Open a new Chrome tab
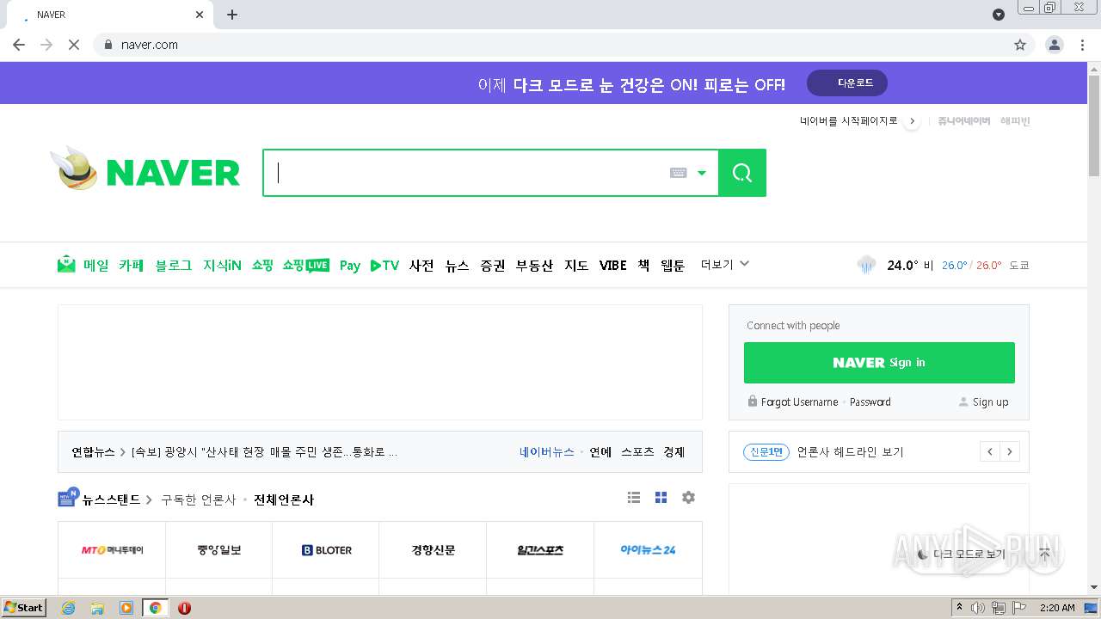 point(232,15)
